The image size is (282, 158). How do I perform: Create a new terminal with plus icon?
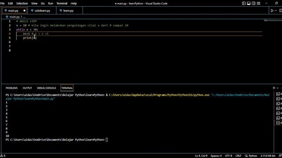(x=274, y=88)
